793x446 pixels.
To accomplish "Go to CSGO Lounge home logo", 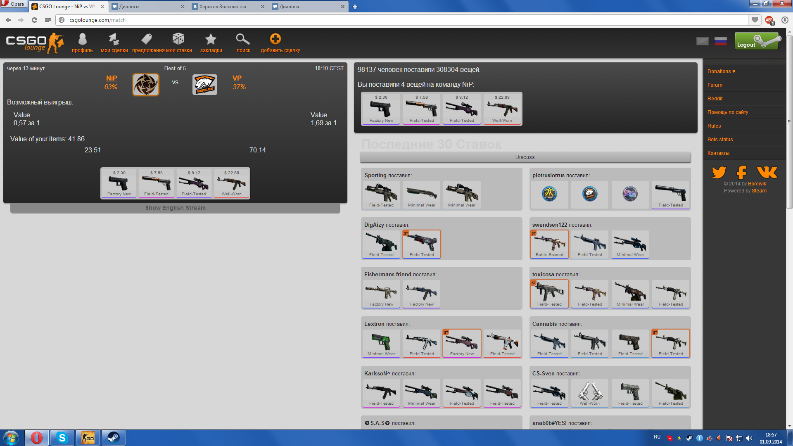I will 35,43.
